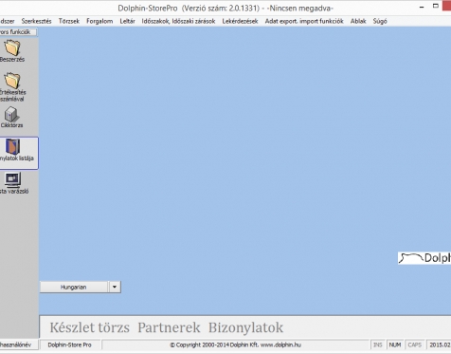
Task: Click the Bizonylatok link
Action: 245,327
